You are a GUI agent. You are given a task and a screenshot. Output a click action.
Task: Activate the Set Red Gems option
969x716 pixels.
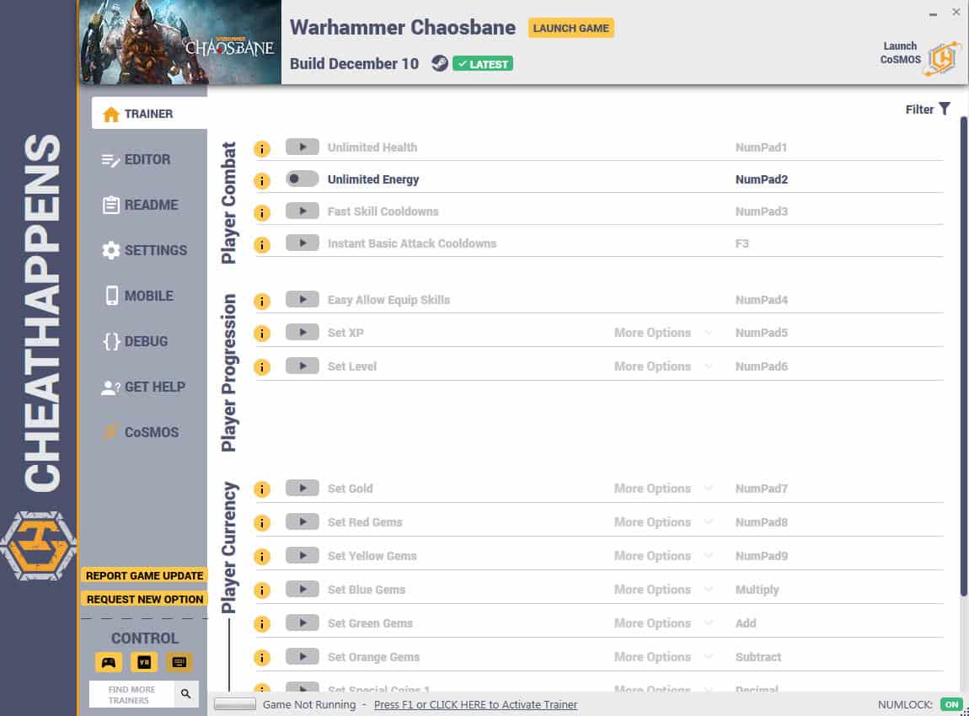[x=302, y=522]
